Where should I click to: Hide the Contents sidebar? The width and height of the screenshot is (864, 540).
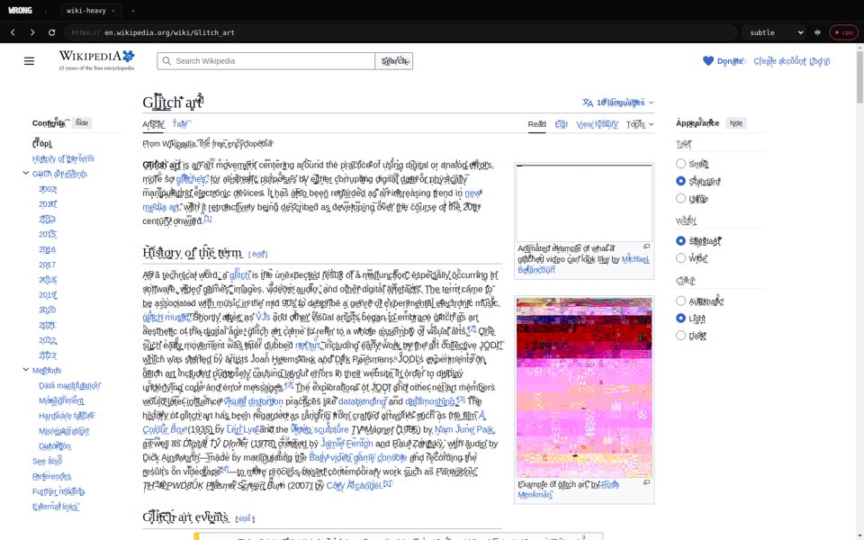(82, 123)
